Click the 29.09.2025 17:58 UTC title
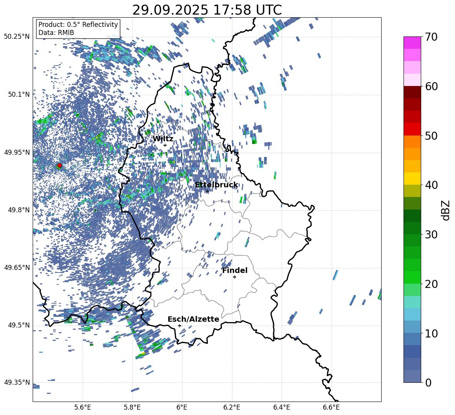 (x=207, y=10)
